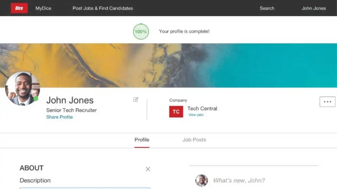
Task: Open View jobs for Tech Central
Action: tap(196, 115)
